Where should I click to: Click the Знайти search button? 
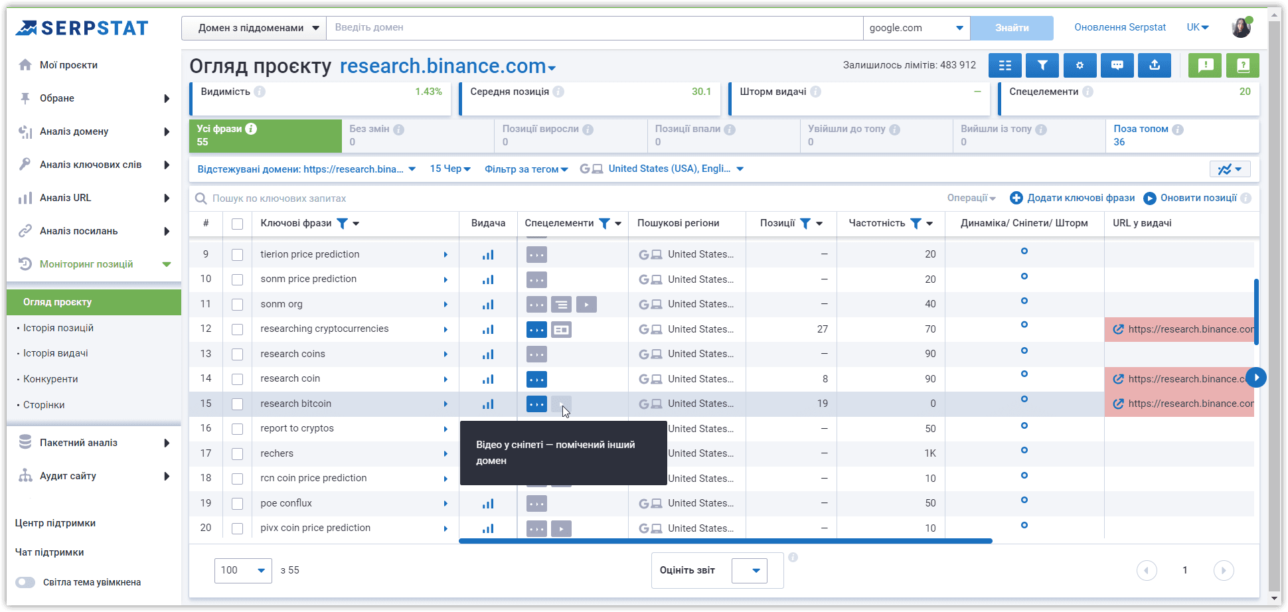[1012, 28]
